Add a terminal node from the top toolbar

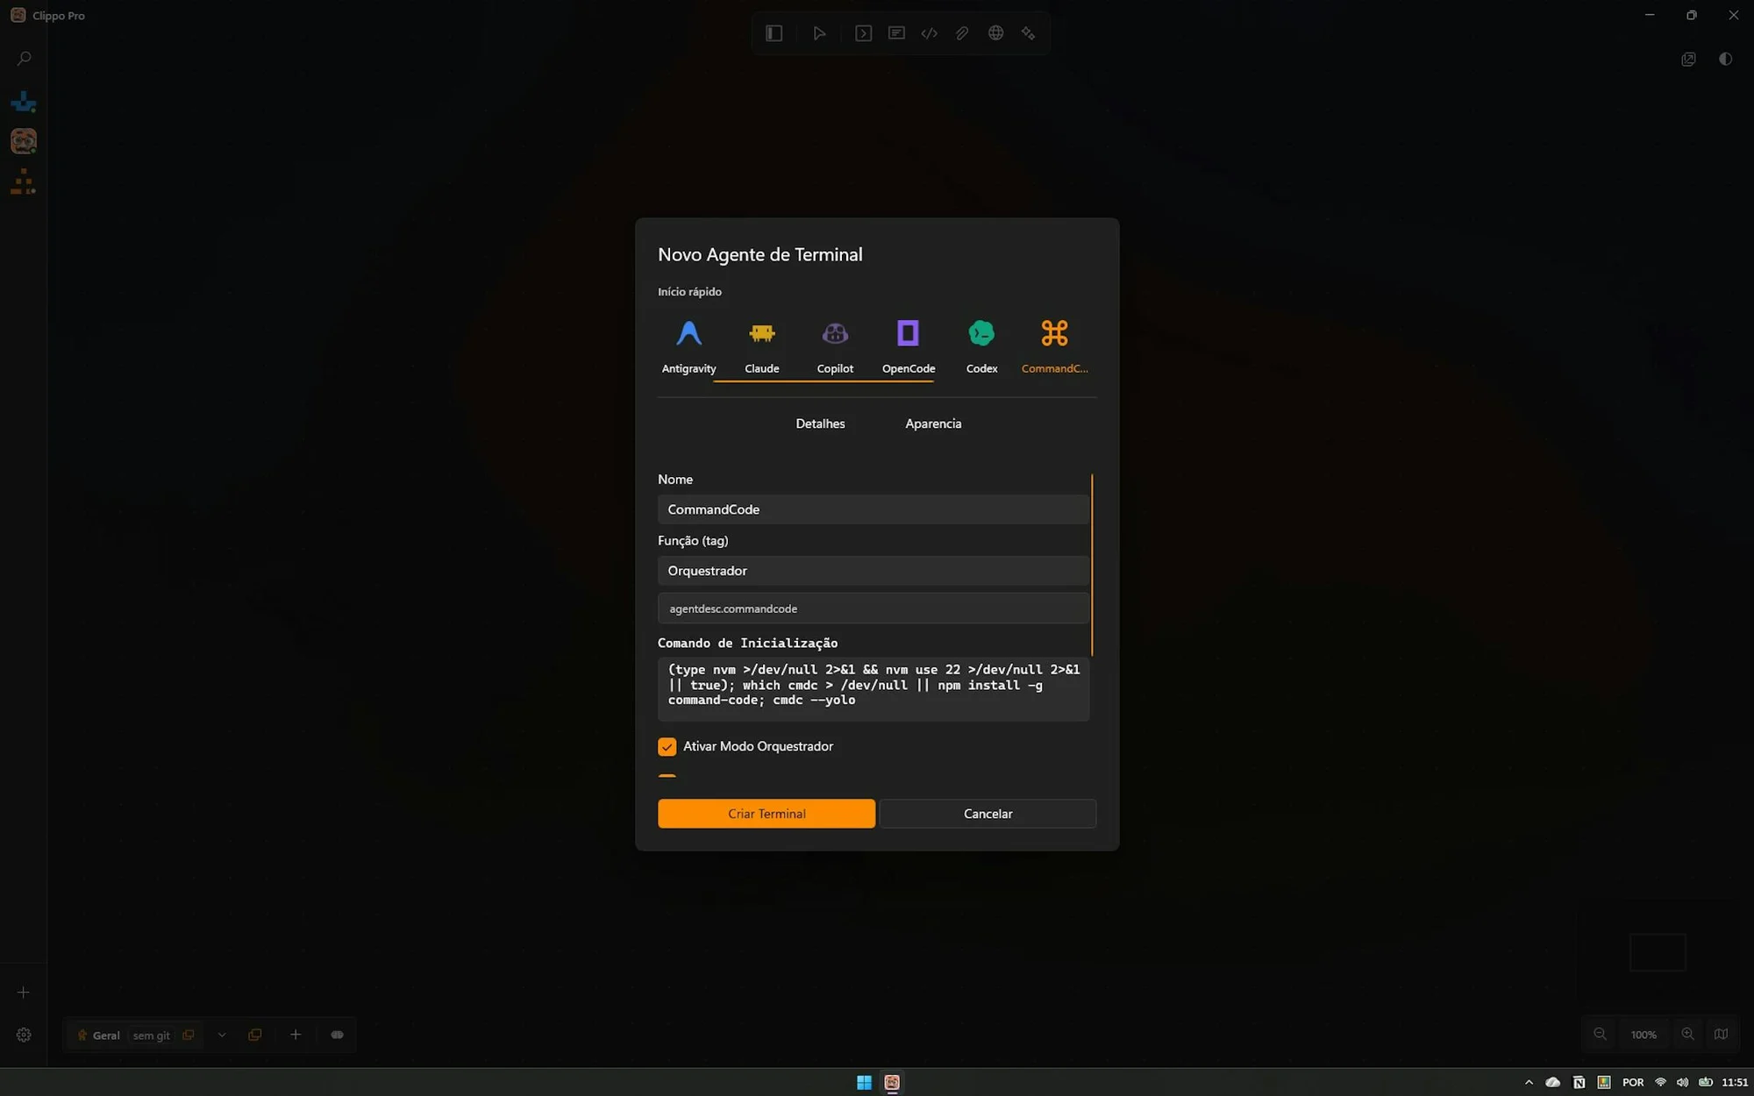(863, 33)
